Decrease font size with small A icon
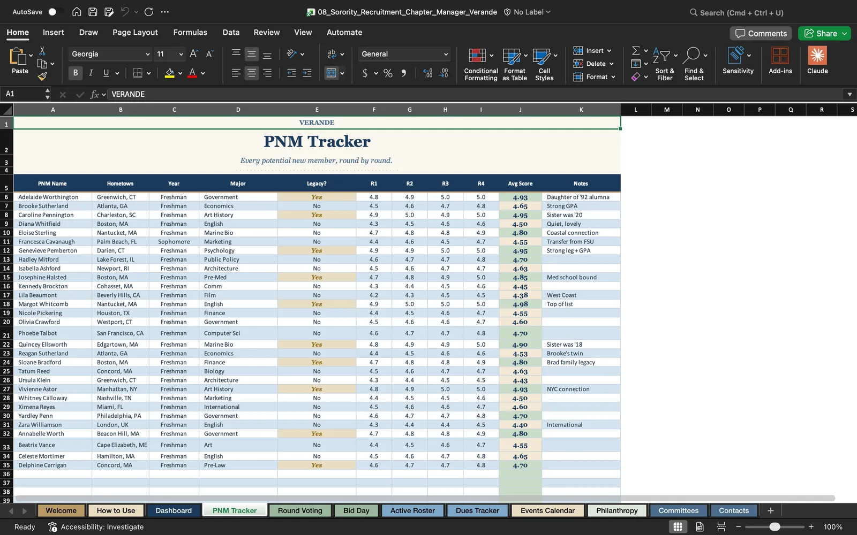Viewport: 857px width, 535px height. click(x=209, y=53)
